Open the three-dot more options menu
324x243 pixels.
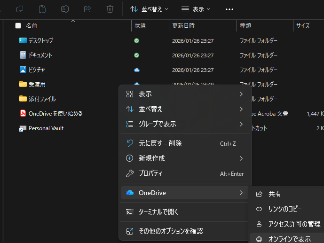tap(229, 9)
